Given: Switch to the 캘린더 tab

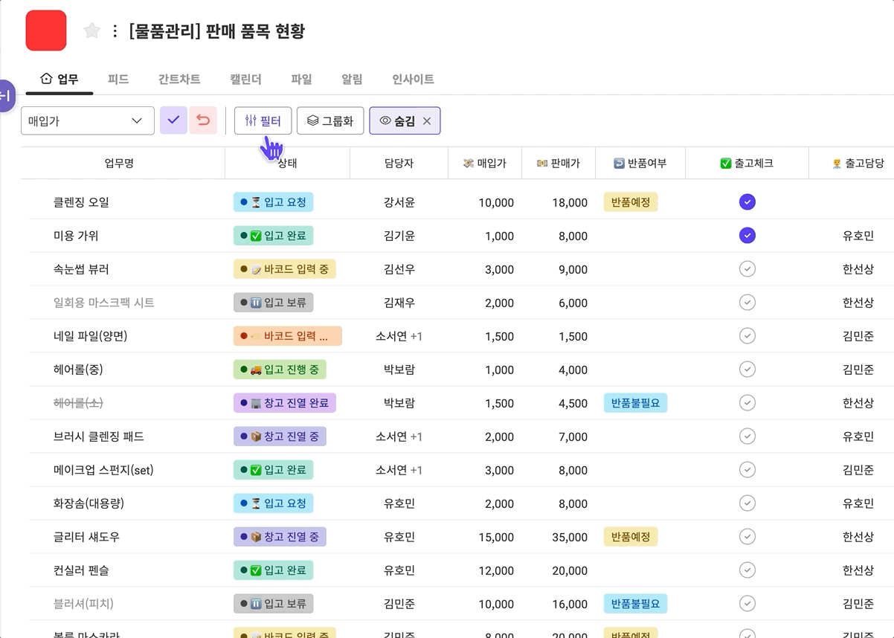Looking at the screenshot, I should [x=245, y=80].
